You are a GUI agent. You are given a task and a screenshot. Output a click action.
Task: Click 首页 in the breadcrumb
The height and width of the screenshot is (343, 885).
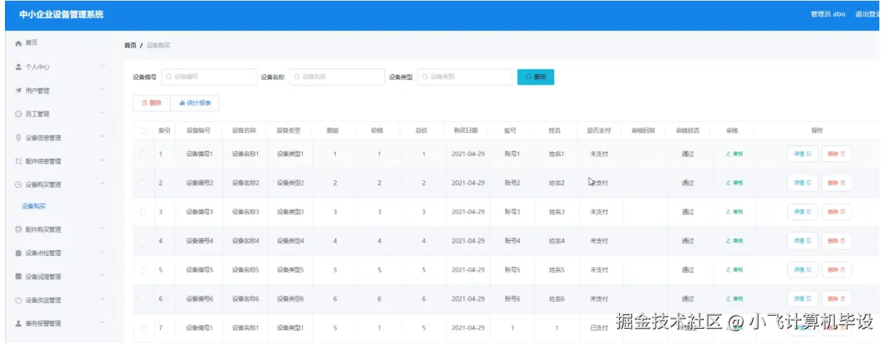[130, 46]
